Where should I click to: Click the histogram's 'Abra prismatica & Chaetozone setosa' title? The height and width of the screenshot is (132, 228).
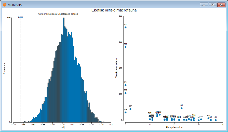(58, 14)
